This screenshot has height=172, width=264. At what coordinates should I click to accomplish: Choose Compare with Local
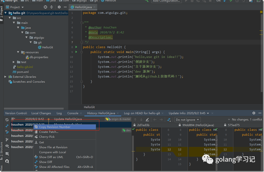click(65, 152)
